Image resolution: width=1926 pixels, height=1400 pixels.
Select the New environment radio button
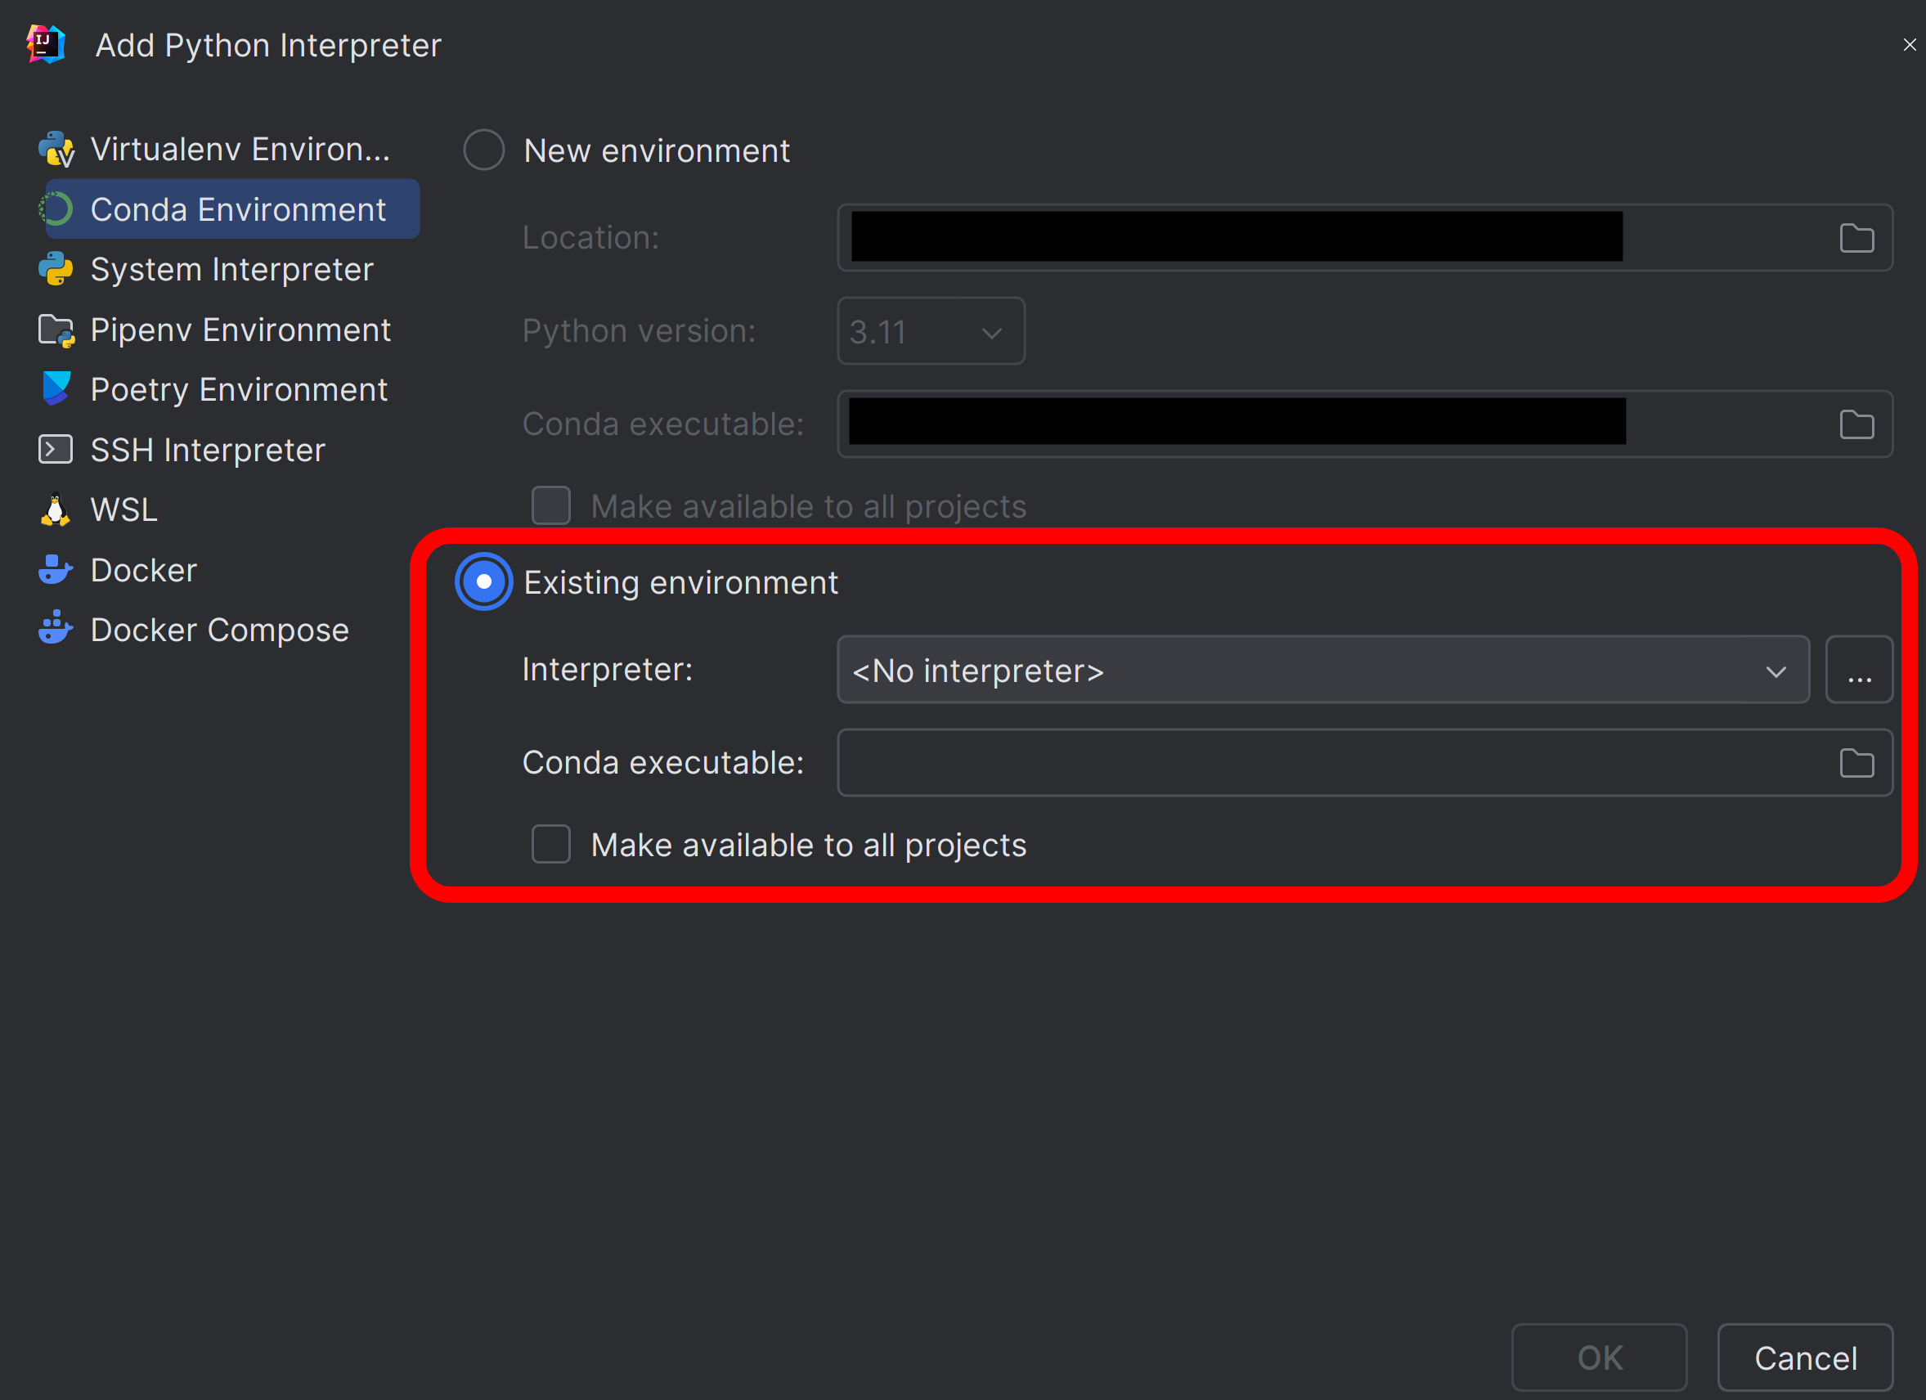[483, 150]
